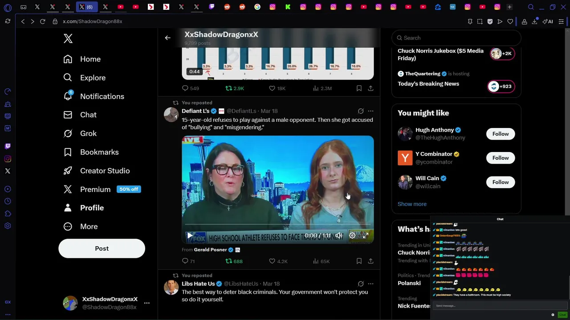The width and height of the screenshot is (570, 320).
Task: Reload the page in browser toolbar
Action: click(43, 21)
